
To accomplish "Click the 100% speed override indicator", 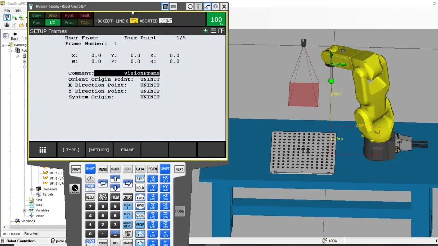I will coord(216,20).
